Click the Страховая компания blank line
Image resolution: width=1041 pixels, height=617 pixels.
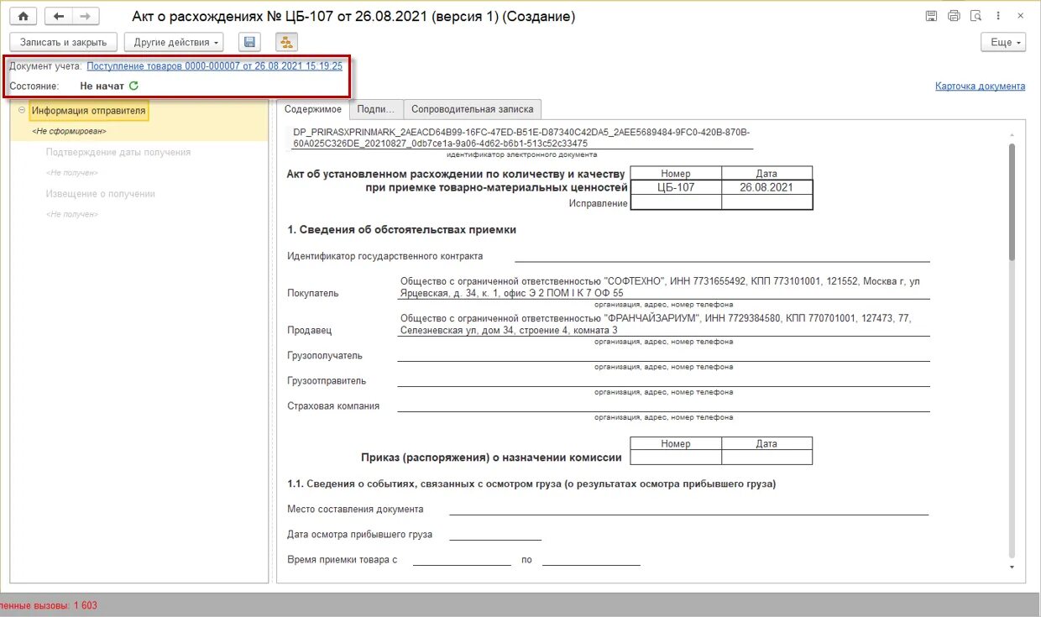pyautogui.click(x=663, y=405)
